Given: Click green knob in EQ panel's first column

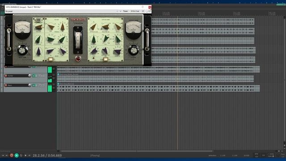Looking at the screenshot, I should click(38, 39).
